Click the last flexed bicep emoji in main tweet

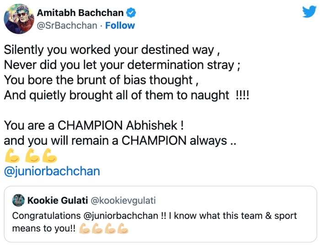(x=49, y=156)
